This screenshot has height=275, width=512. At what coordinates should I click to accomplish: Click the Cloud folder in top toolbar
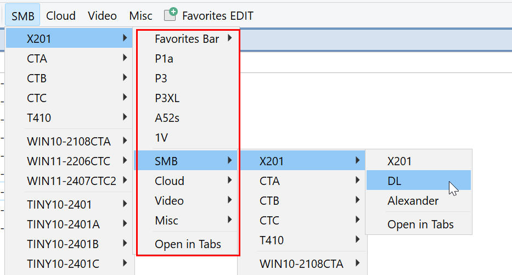tap(61, 16)
